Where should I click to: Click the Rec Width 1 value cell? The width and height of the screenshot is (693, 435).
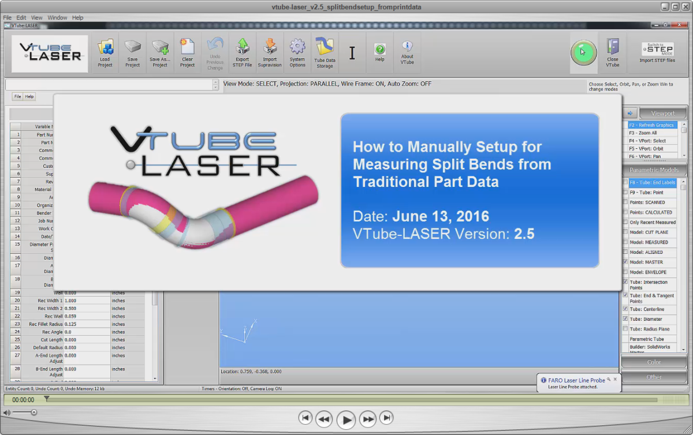87,301
